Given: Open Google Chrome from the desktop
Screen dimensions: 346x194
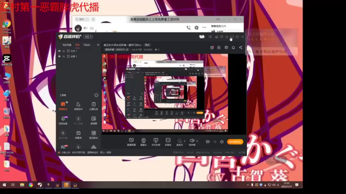Looking at the screenshot, I should [x=6, y=26].
